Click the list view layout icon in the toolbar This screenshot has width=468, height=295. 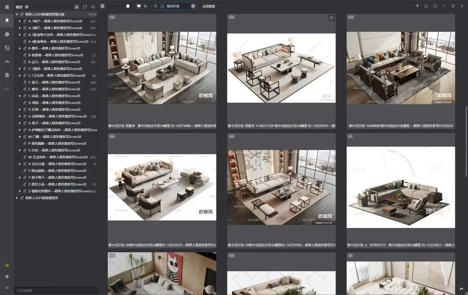102,6
